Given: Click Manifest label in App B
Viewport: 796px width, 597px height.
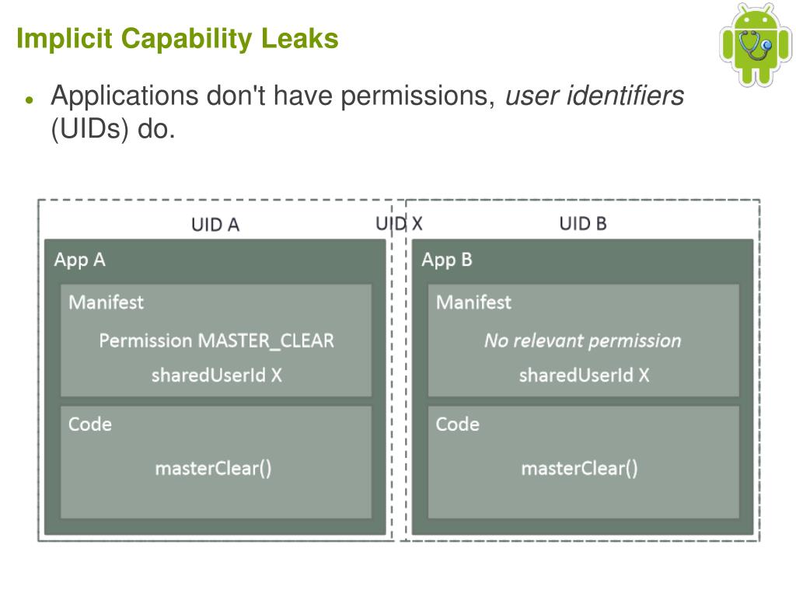Looking at the screenshot, I should (473, 302).
